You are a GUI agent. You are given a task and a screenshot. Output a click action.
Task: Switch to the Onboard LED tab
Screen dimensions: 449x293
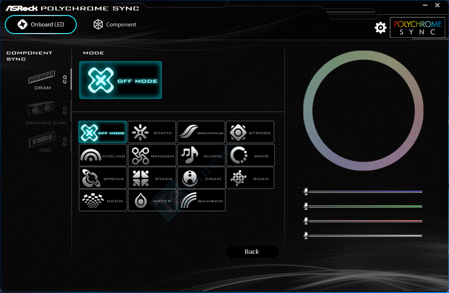tap(41, 25)
